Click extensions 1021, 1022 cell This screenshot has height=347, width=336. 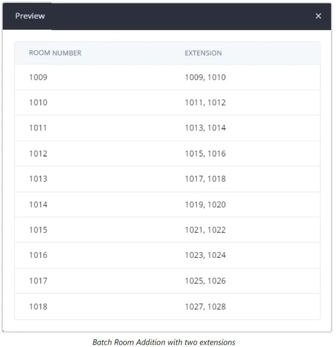point(205,230)
